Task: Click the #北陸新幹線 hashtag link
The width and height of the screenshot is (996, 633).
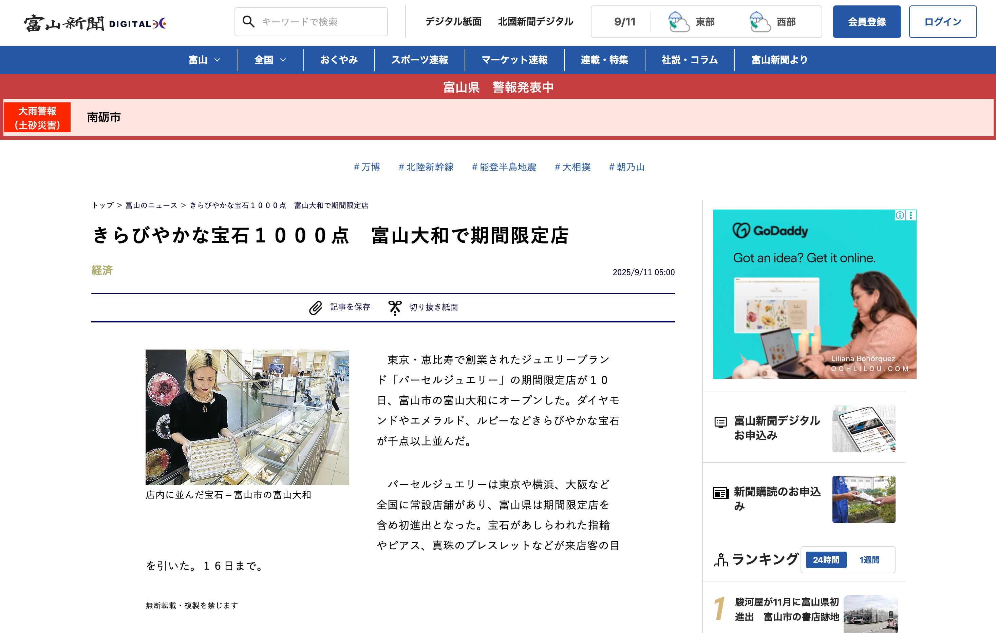Action: point(426,167)
